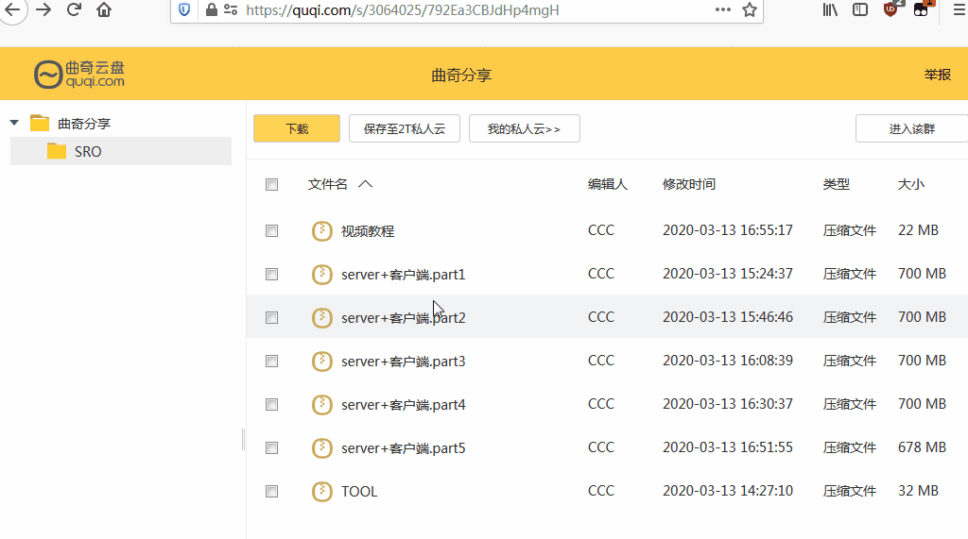The image size is (968, 539).
Task: Open 我的私人云>> button
Action: pyautogui.click(x=524, y=128)
